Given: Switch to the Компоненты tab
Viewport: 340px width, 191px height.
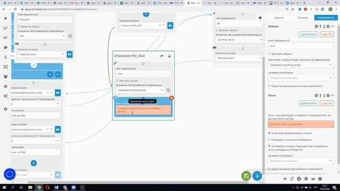Looking at the screenshot, I should click(x=326, y=18).
